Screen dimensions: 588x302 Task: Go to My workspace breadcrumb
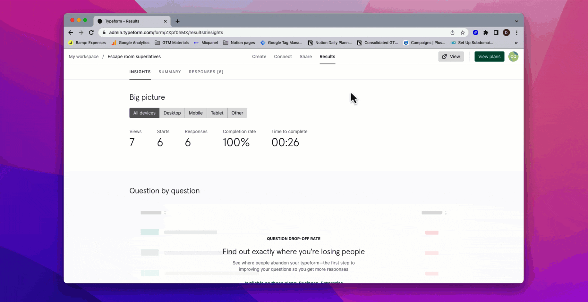(x=83, y=56)
